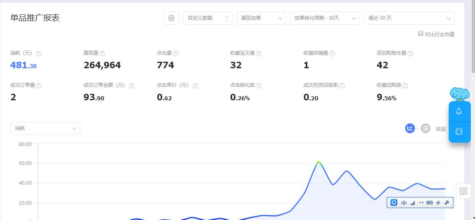
Task: Switch to line chart view
Action: tap(410, 128)
